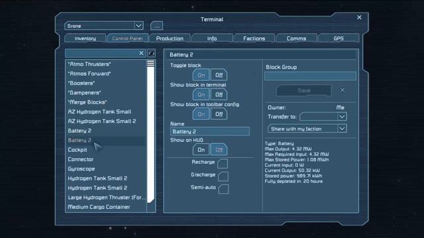Viewport: 424px width, 238px height.
Task: Open the Comms tab
Action: pos(296,38)
